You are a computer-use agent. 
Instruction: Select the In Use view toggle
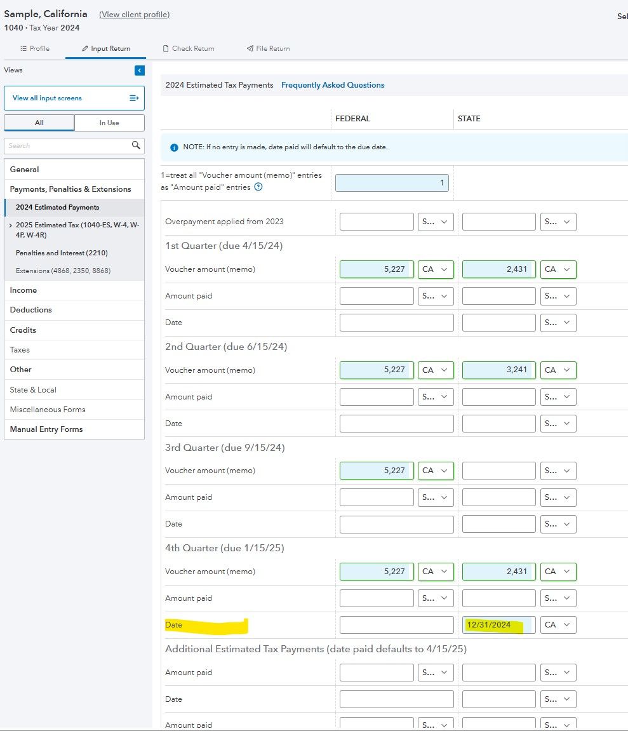tap(109, 123)
